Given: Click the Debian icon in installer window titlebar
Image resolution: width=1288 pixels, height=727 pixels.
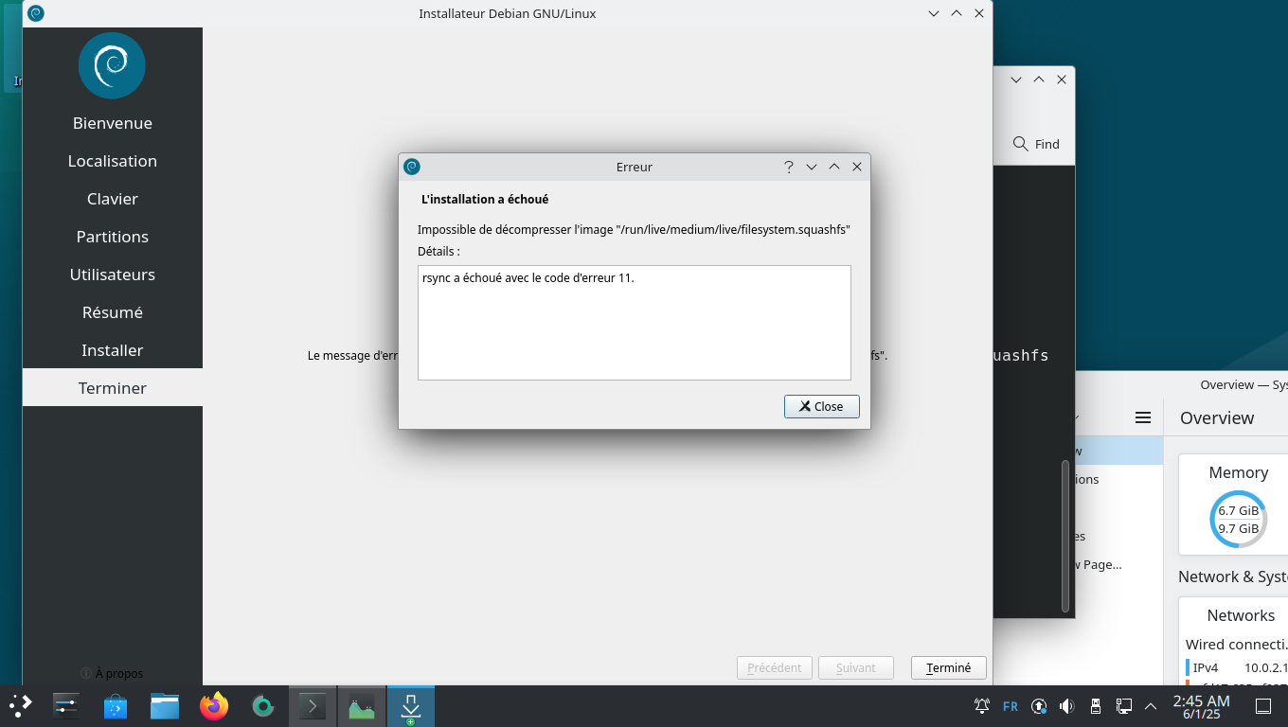Looking at the screenshot, I should click(35, 13).
